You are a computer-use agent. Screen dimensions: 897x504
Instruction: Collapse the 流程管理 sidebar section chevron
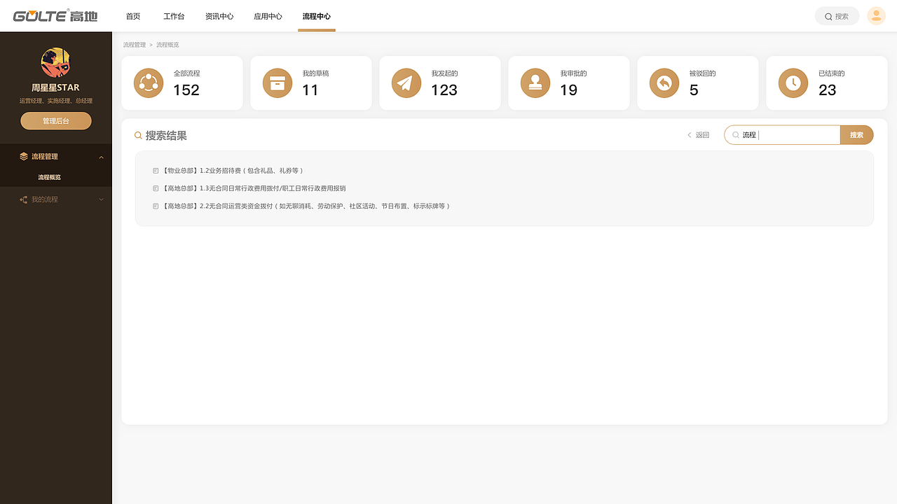(x=101, y=157)
